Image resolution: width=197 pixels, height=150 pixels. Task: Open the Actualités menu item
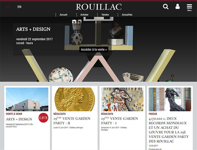(x=127, y=15)
